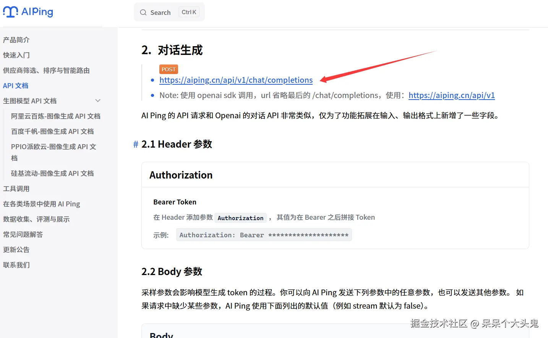Screen dimensions: 548x338
Task: Open 阿里云百炼-图像生成 API 文档
Action: click(x=56, y=116)
